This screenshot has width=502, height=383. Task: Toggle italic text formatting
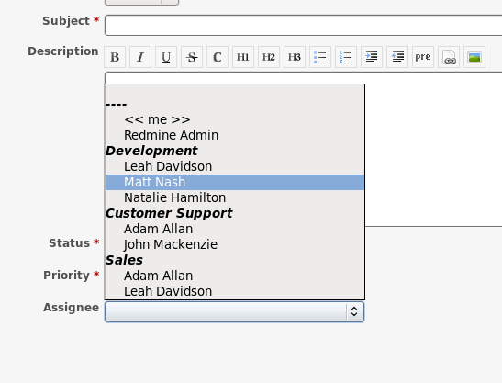pos(140,57)
